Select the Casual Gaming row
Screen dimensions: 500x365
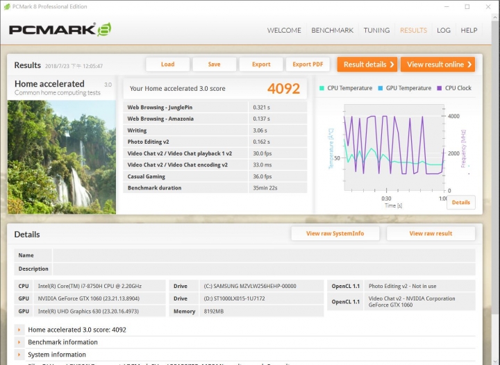click(215, 176)
